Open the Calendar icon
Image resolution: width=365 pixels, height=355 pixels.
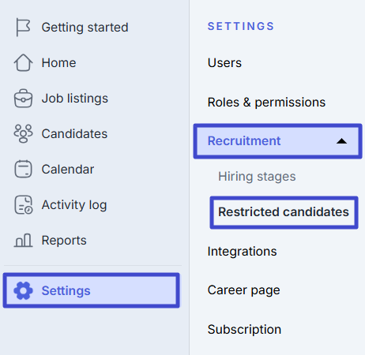click(x=23, y=169)
